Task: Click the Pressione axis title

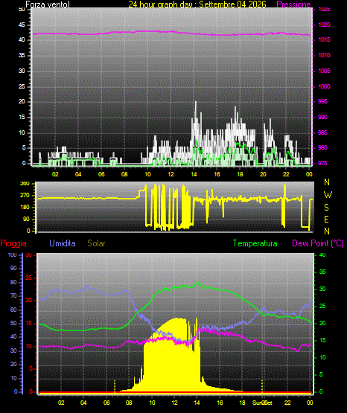Action: click(x=294, y=4)
